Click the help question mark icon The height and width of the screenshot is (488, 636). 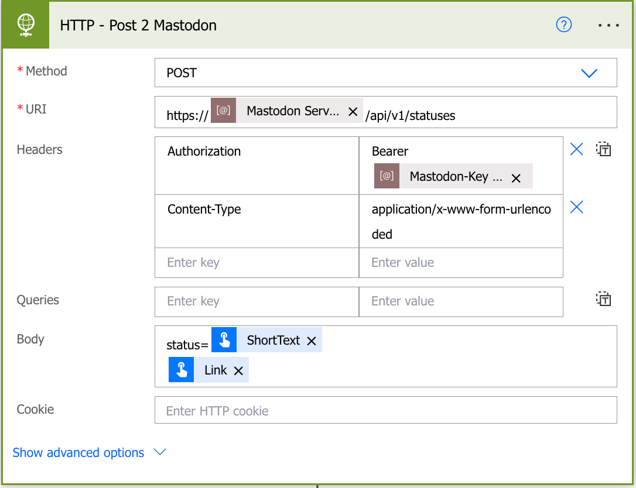click(x=563, y=25)
